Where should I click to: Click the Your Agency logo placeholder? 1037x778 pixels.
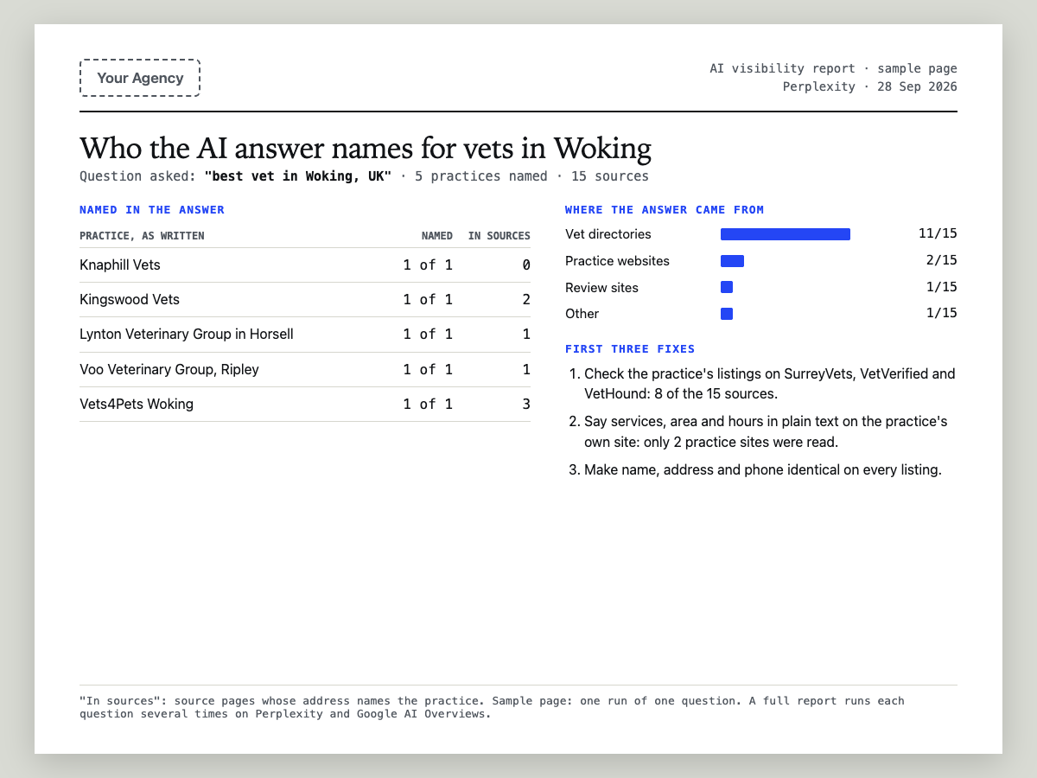(140, 78)
